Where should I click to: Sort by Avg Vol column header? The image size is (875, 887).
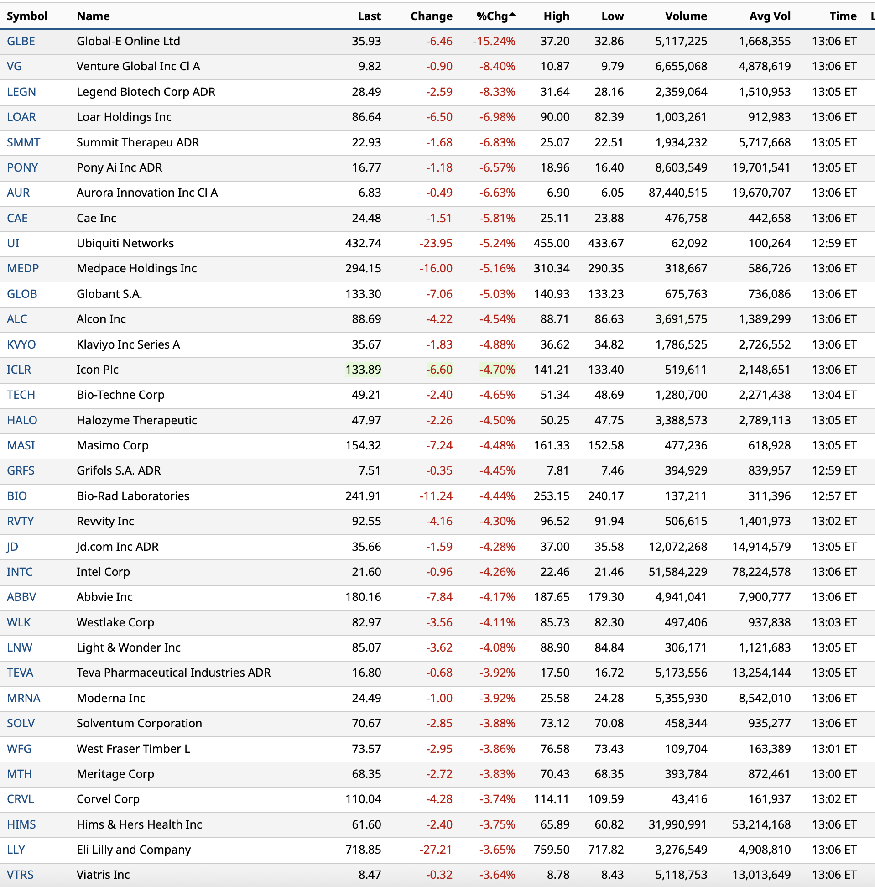(x=770, y=16)
